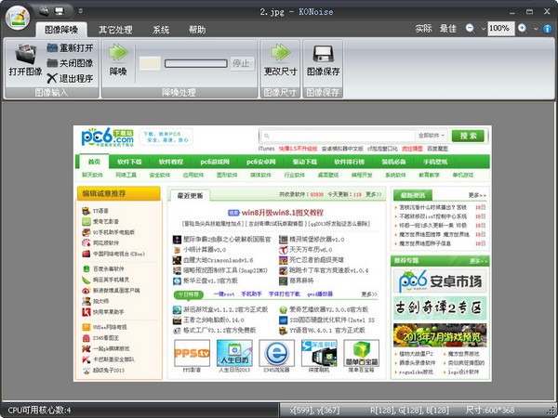Click the 图像输入 group label
This screenshot has width=558, height=418.
51,93
